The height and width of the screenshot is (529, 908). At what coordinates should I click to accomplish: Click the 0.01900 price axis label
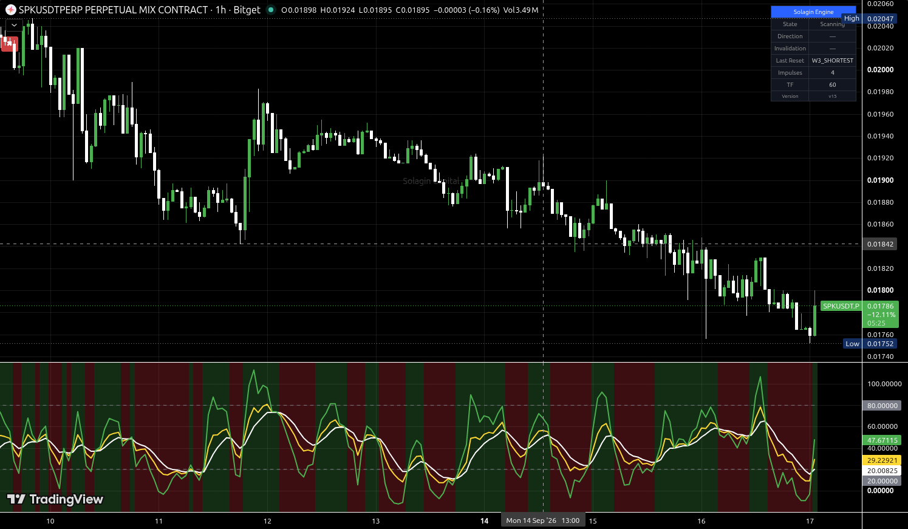click(x=880, y=180)
